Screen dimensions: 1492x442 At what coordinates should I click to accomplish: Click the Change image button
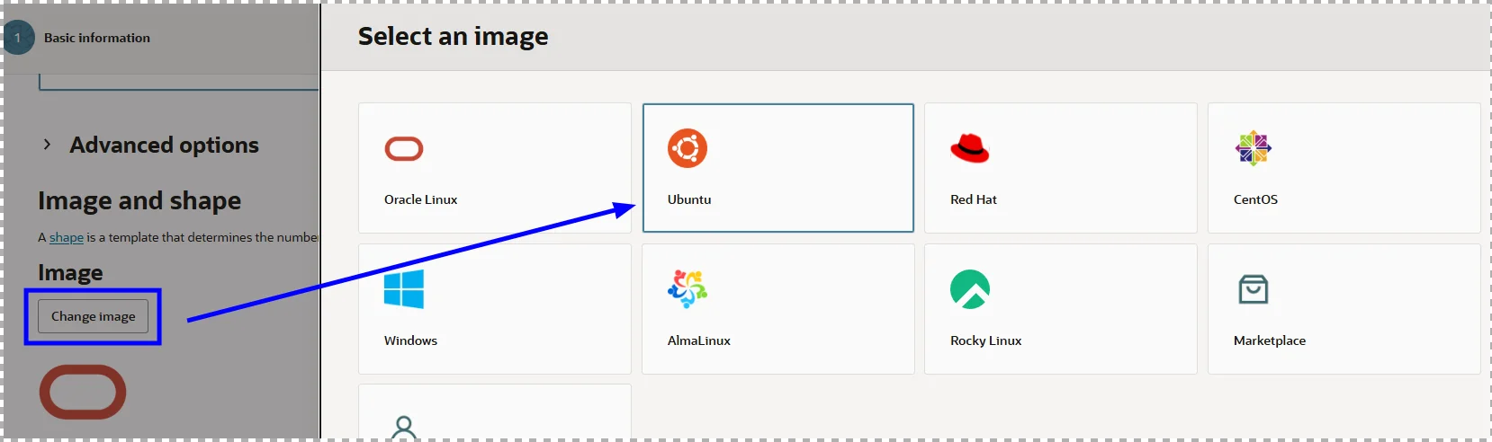[x=93, y=316]
